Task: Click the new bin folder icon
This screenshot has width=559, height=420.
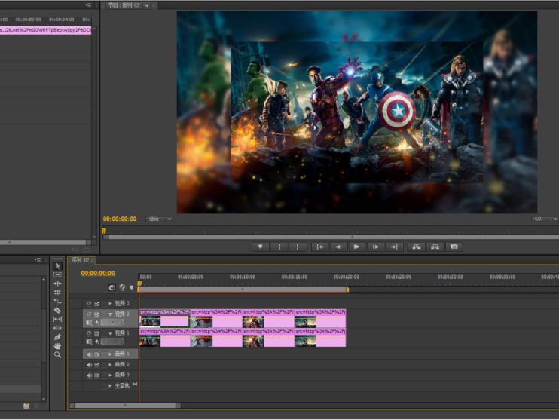Action: pos(26,406)
